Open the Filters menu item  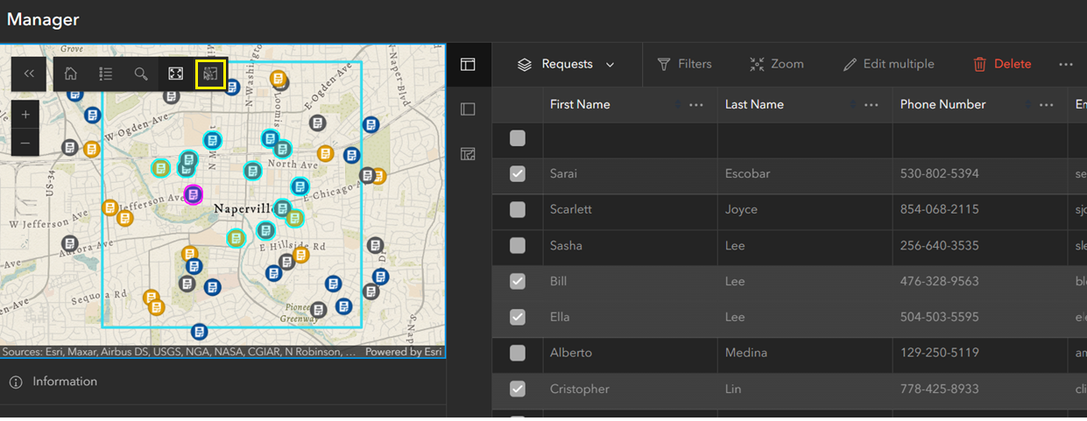click(684, 64)
